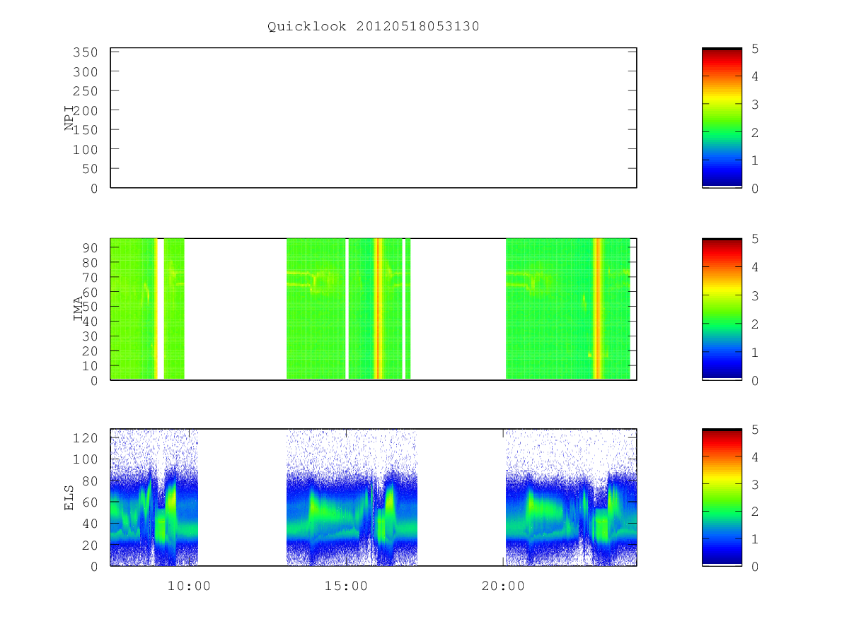The image size is (849, 636).
Task: Click the 1 label on ELS colorbar
Action: [x=756, y=539]
